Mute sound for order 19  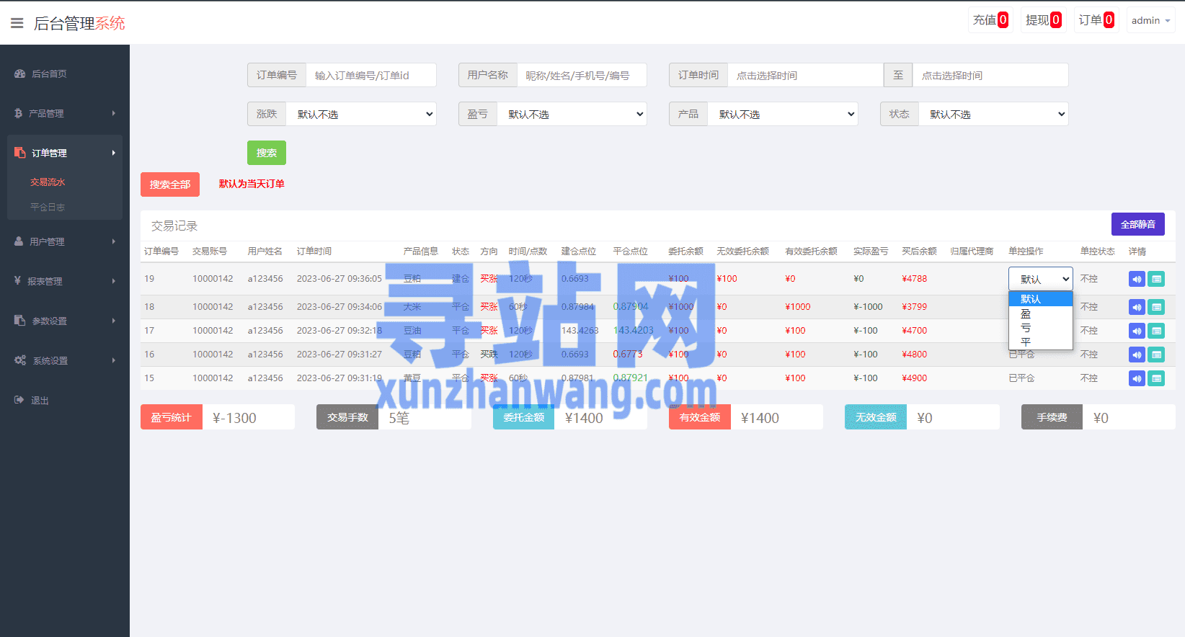(1137, 279)
